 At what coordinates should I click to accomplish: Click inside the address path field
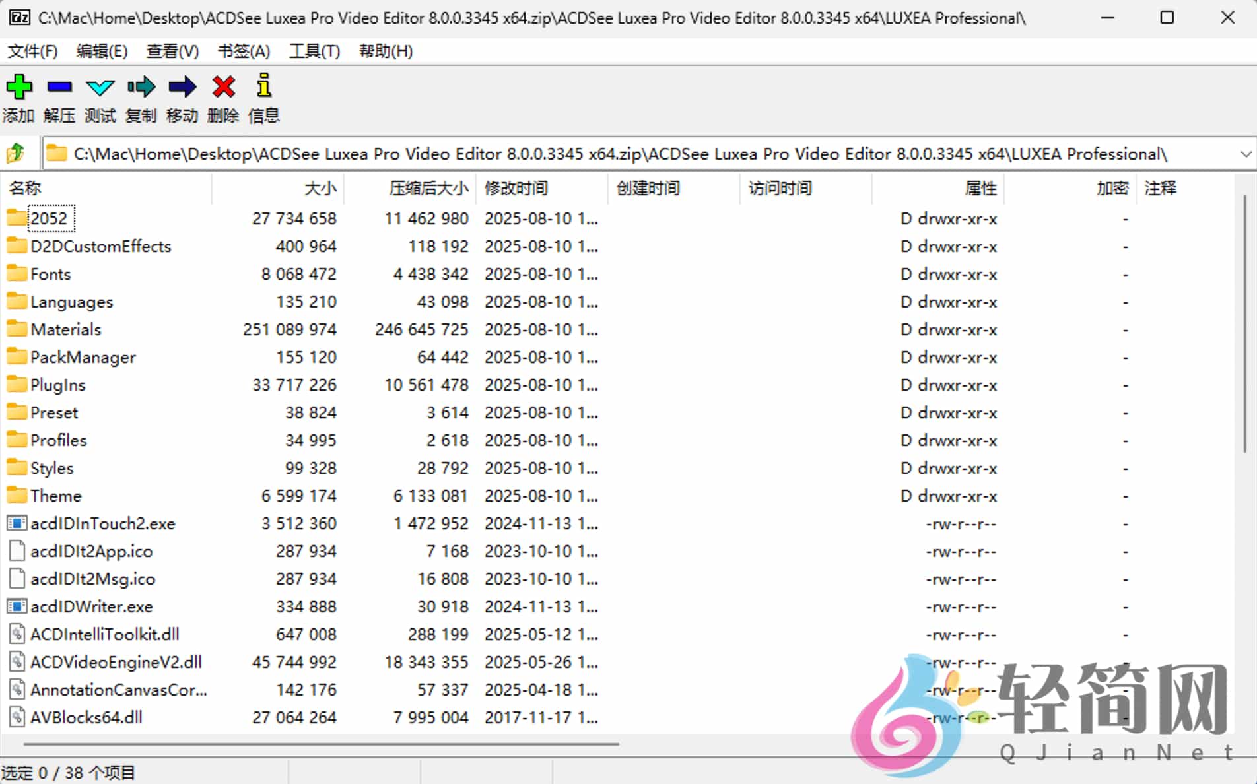(594, 153)
